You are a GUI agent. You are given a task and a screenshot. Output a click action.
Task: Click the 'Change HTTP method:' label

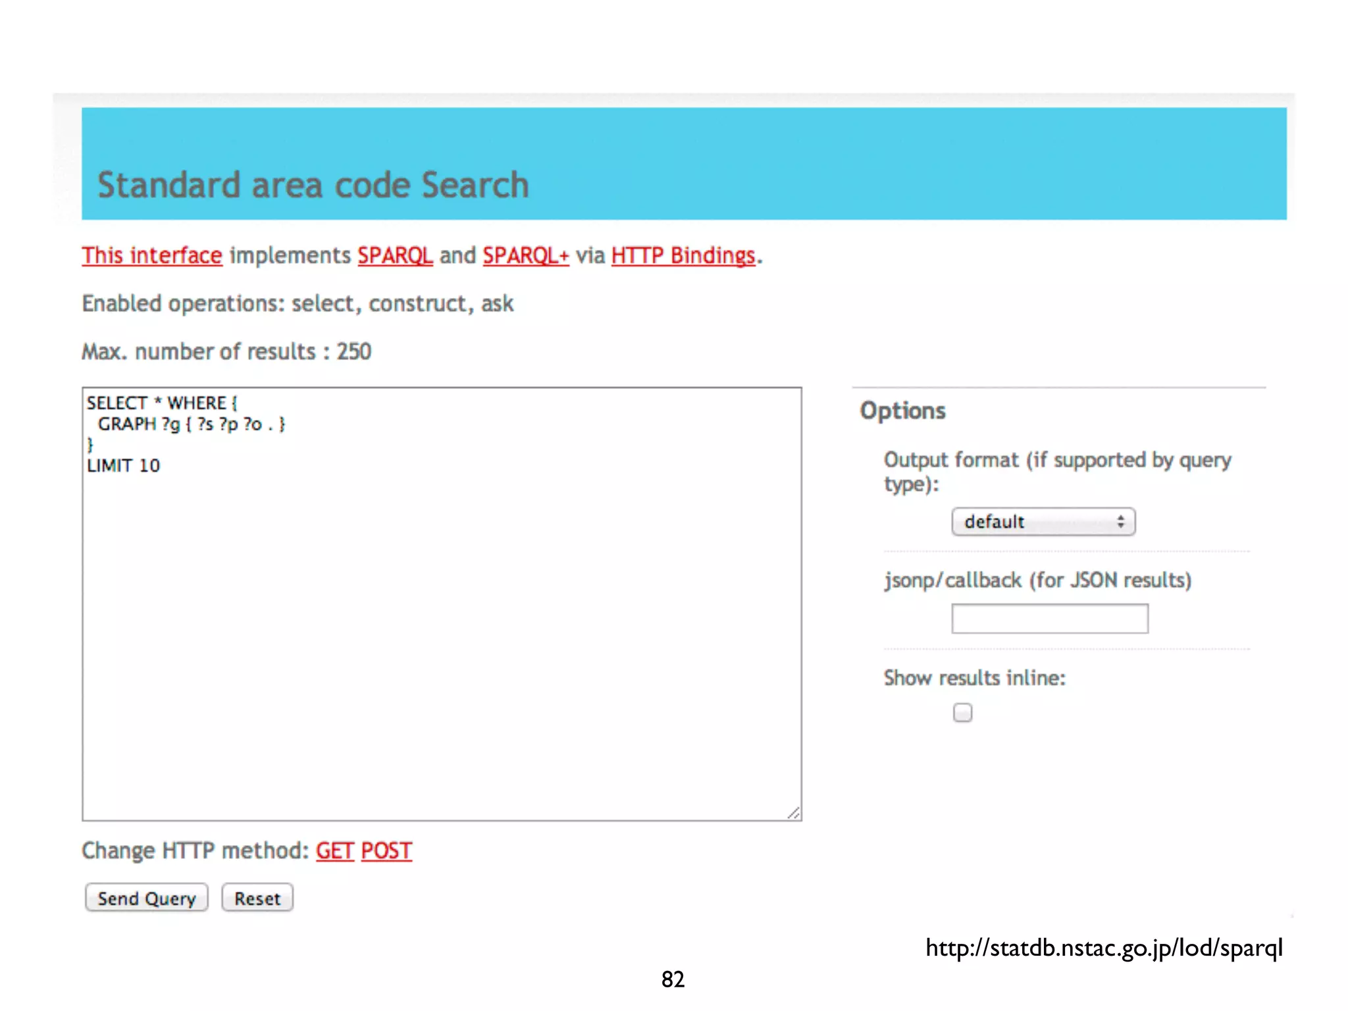195,850
